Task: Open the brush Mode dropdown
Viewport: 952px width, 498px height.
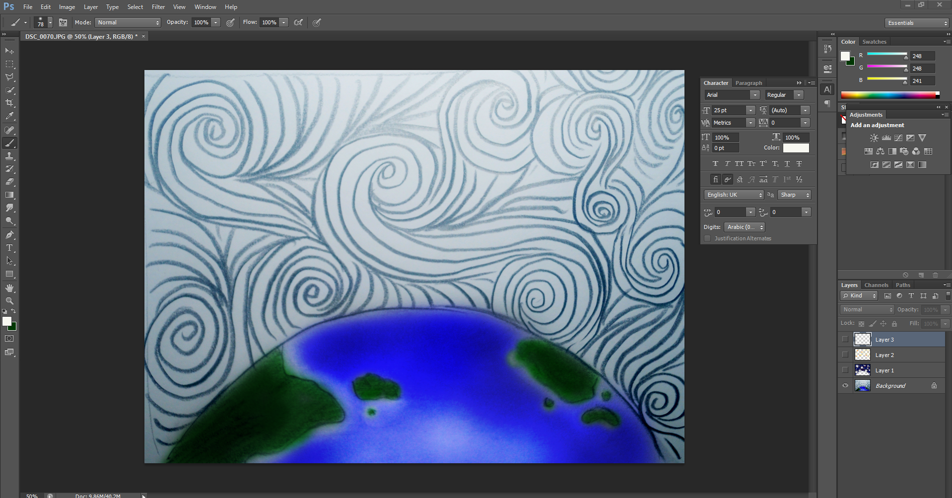Action: 128,22
